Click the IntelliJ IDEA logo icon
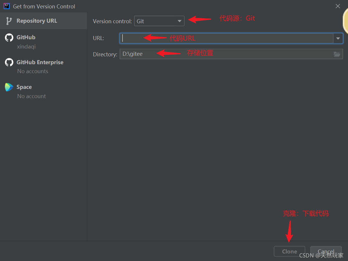Image resolution: width=348 pixels, height=261 pixels. pos(6,6)
